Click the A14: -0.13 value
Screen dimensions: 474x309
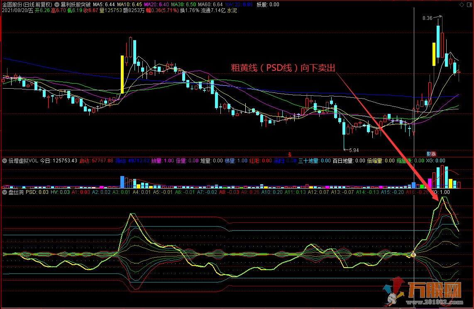368,192
